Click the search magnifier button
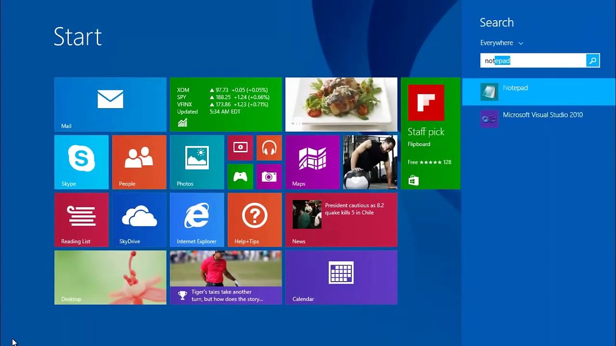Image resolution: width=616 pixels, height=346 pixels. point(593,61)
